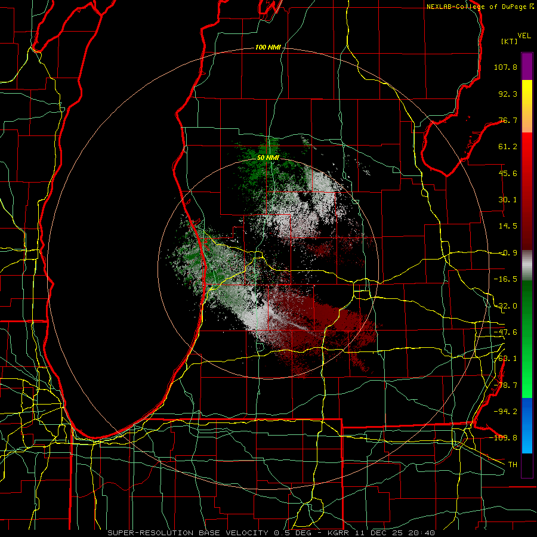Click the 30.1 legend value
The image size is (537, 537).
point(508,200)
